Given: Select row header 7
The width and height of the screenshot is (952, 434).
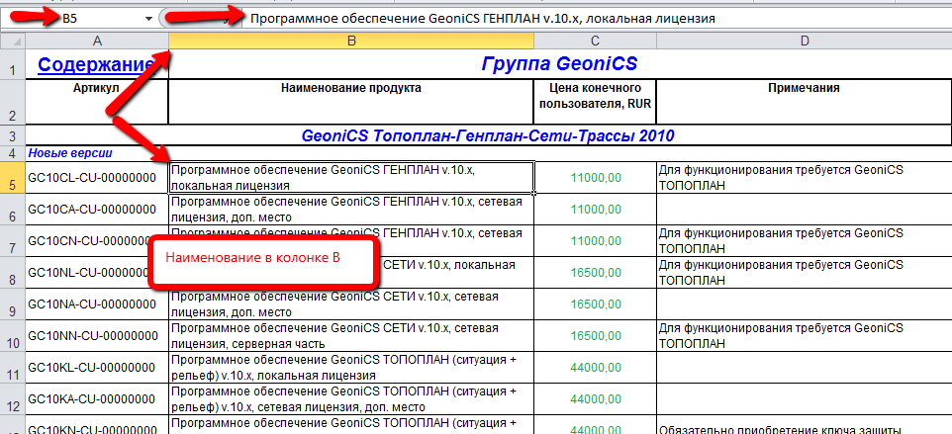Looking at the screenshot, I should click(x=13, y=240).
